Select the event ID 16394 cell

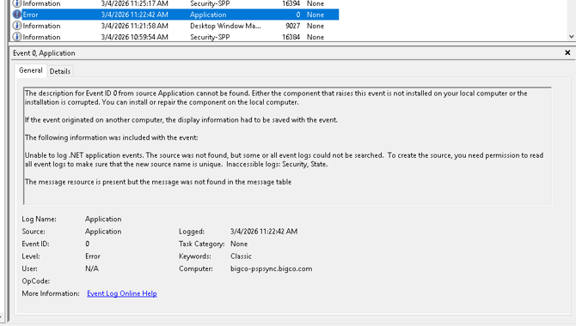(291, 3)
